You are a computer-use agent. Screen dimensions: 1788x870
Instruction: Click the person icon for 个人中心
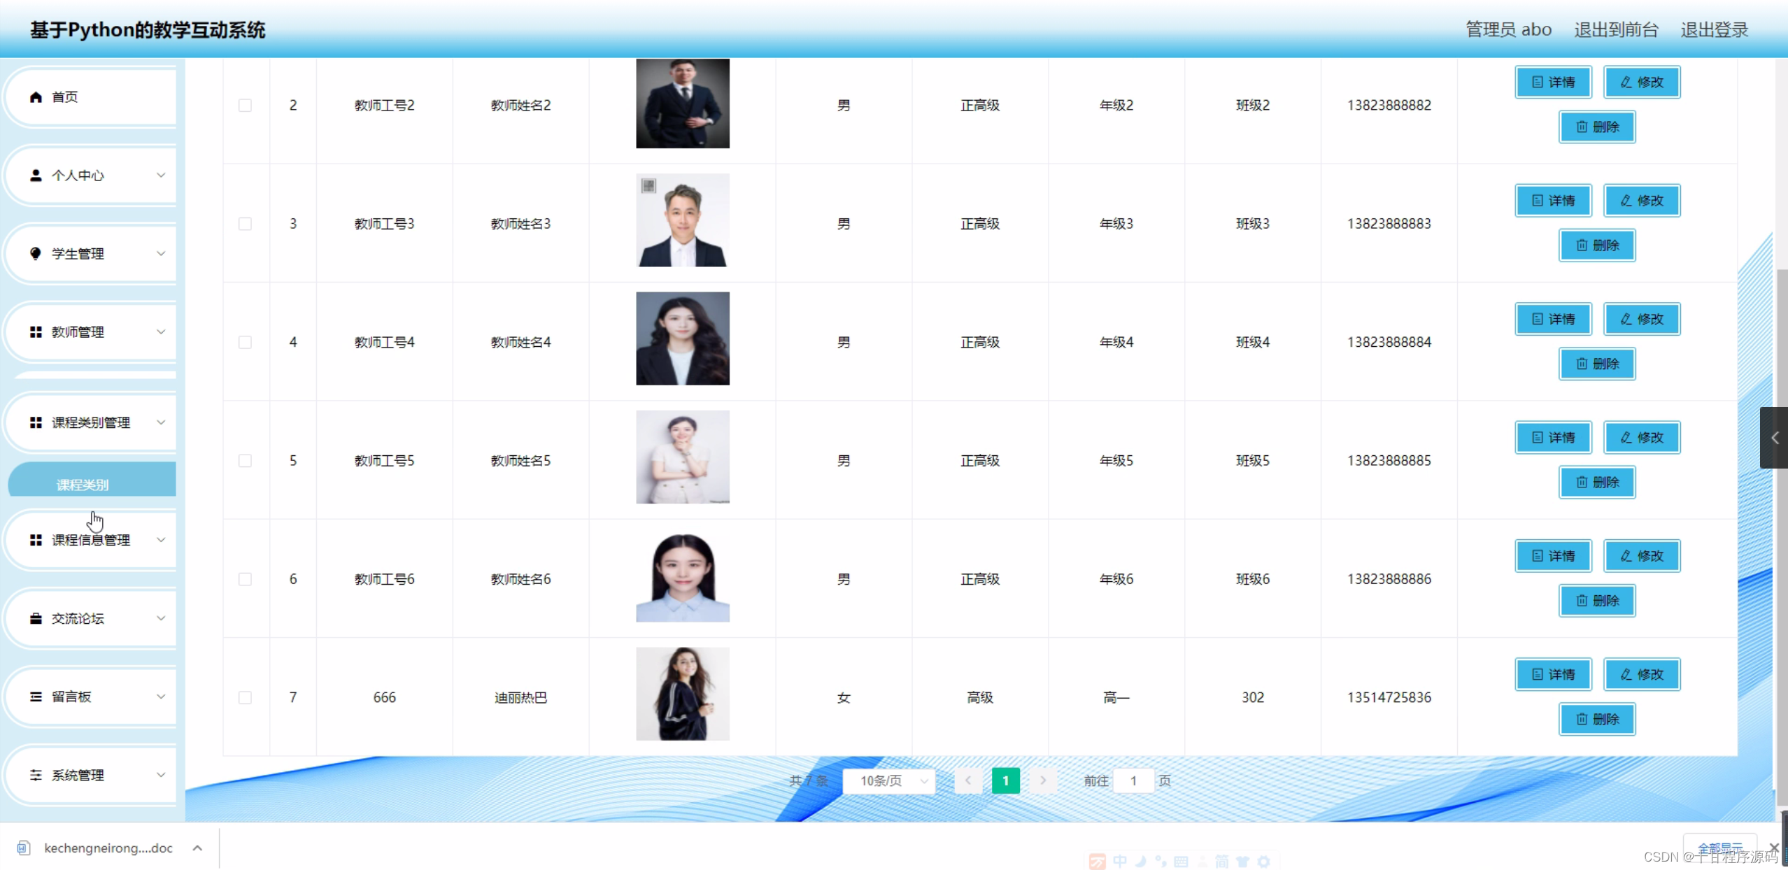(x=36, y=176)
